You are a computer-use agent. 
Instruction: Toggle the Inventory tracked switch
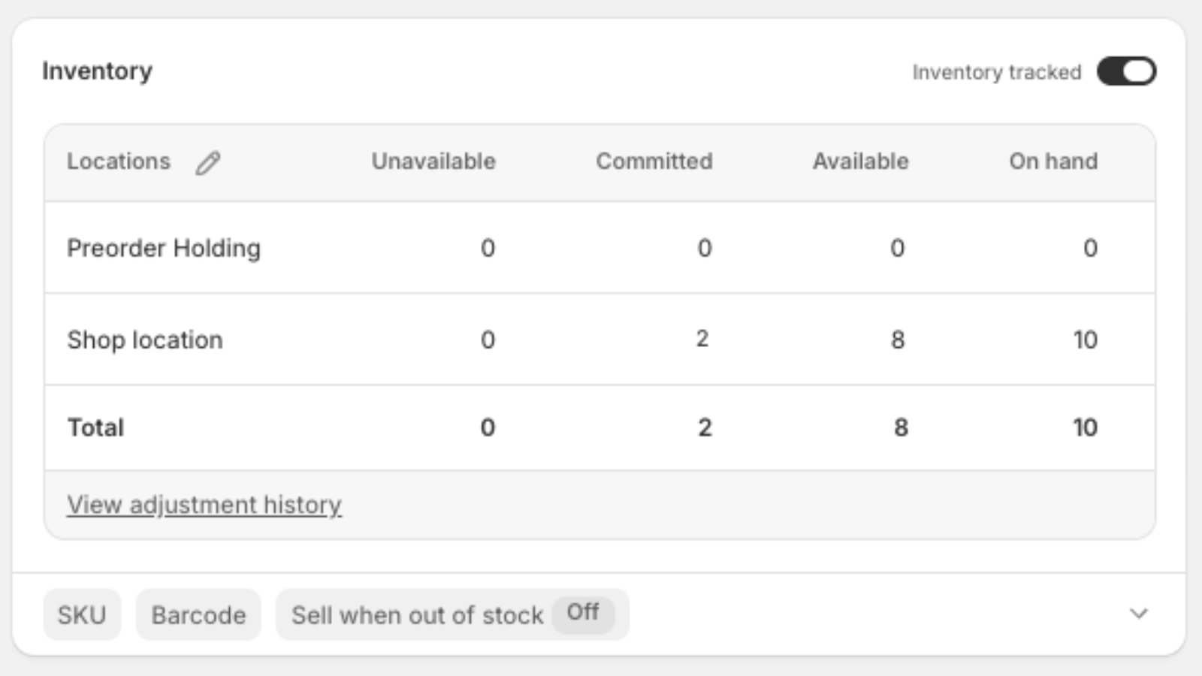[x=1126, y=71]
